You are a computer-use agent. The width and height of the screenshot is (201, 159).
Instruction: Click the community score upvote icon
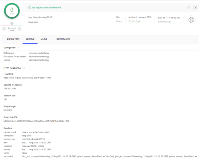[x=19, y=29]
